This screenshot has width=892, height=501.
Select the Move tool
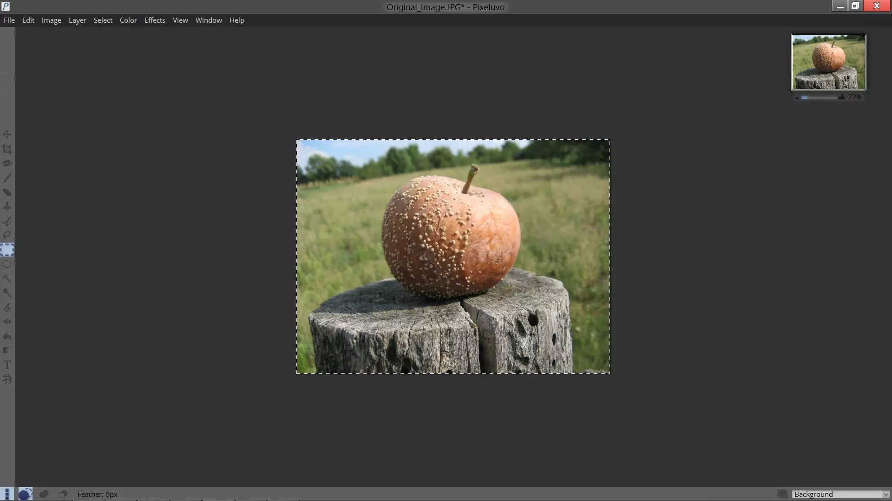(7, 135)
